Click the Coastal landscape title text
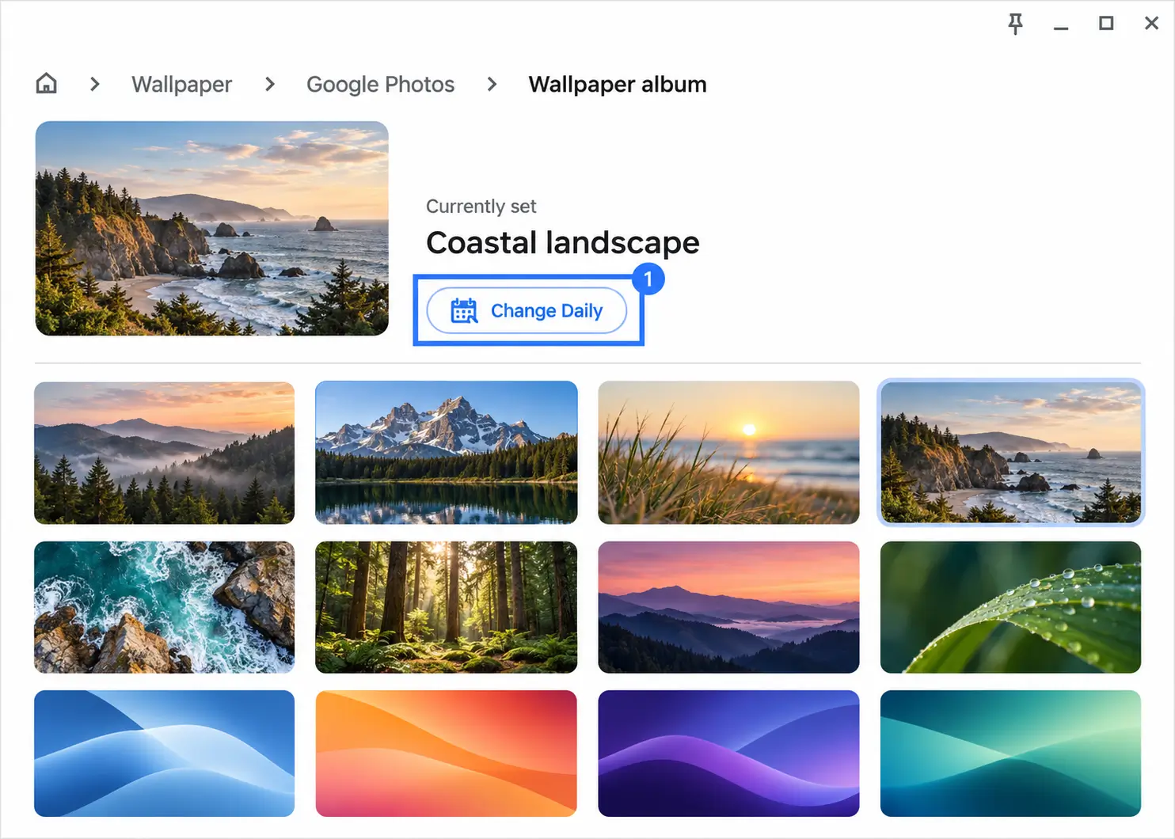Screen dimensions: 1175x839 (x=563, y=242)
